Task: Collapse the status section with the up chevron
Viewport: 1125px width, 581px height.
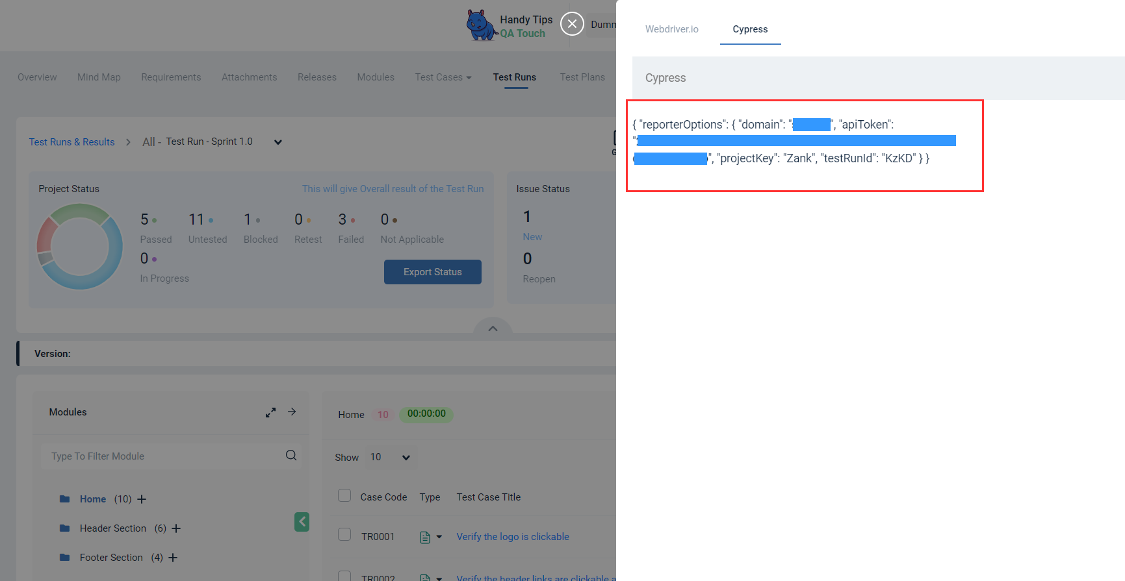Action: tap(493, 328)
